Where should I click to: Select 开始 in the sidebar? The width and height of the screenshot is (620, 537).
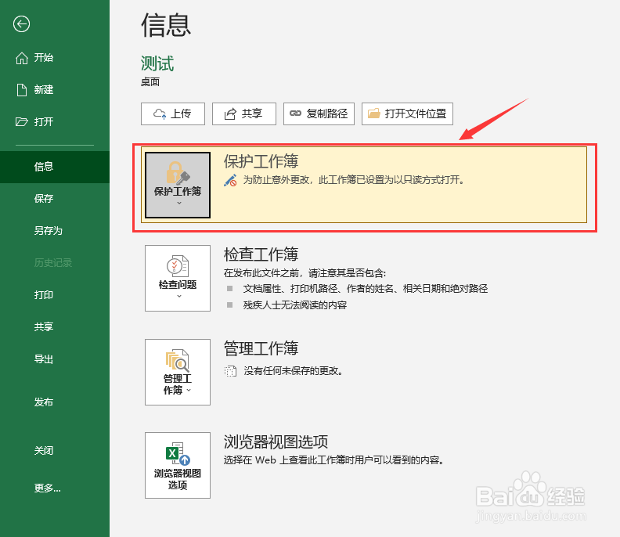[55, 58]
